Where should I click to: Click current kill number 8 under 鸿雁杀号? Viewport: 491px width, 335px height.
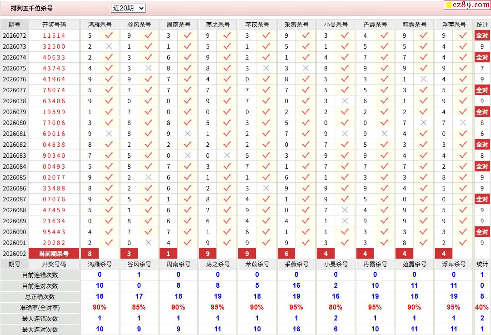point(90,254)
